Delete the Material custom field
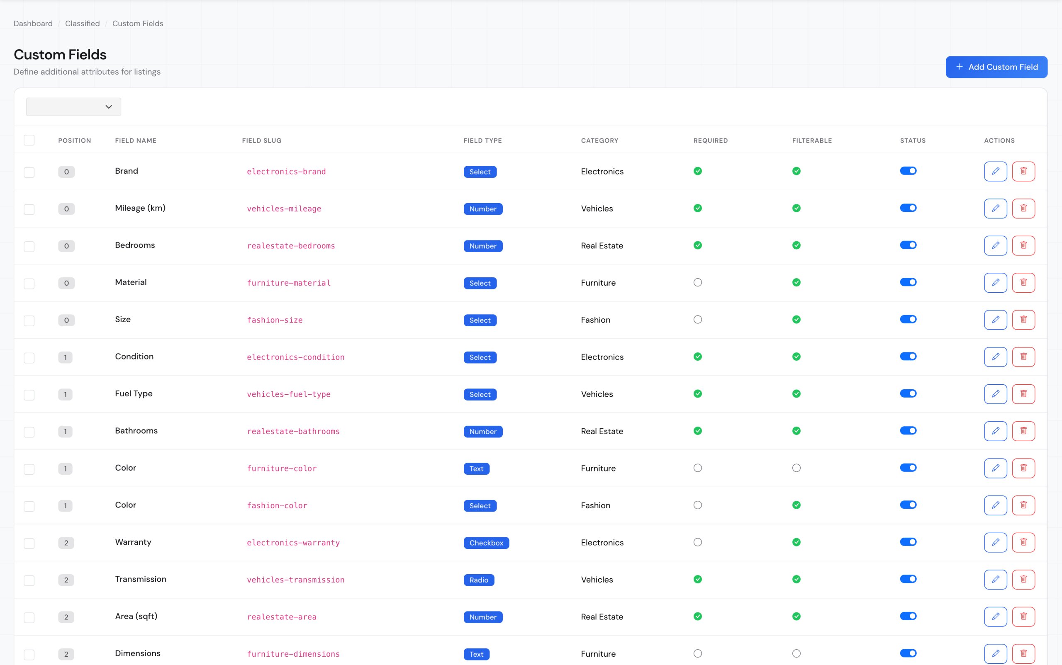1062x665 pixels. pos(1023,283)
